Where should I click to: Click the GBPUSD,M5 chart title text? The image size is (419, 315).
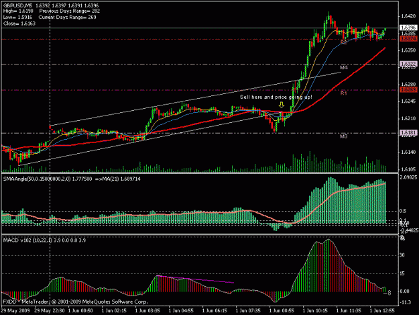(17, 5)
